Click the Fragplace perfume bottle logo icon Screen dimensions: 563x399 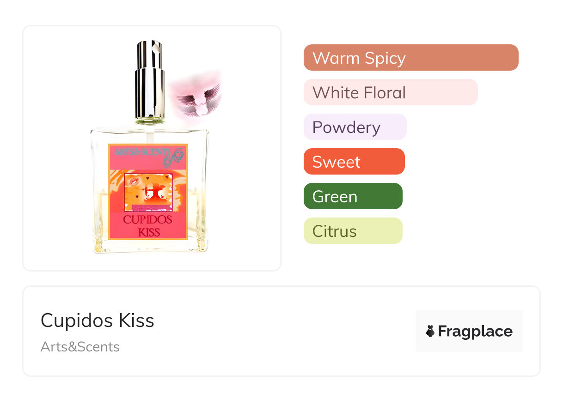[430, 331]
